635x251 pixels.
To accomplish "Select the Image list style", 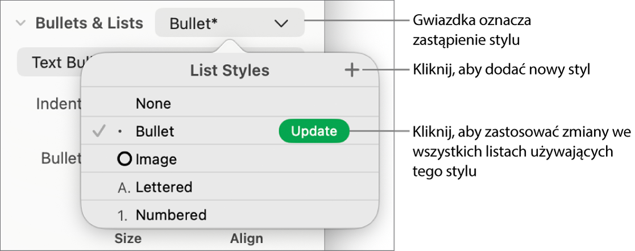I will 156,160.
